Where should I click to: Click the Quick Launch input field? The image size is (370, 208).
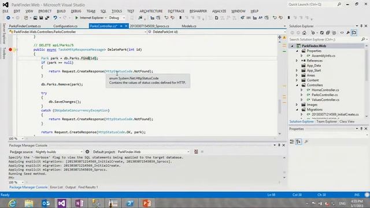[x=312, y=4]
